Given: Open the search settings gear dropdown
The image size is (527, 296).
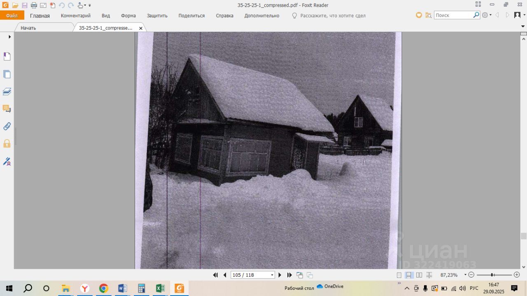Looking at the screenshot, I should (487, 15).
